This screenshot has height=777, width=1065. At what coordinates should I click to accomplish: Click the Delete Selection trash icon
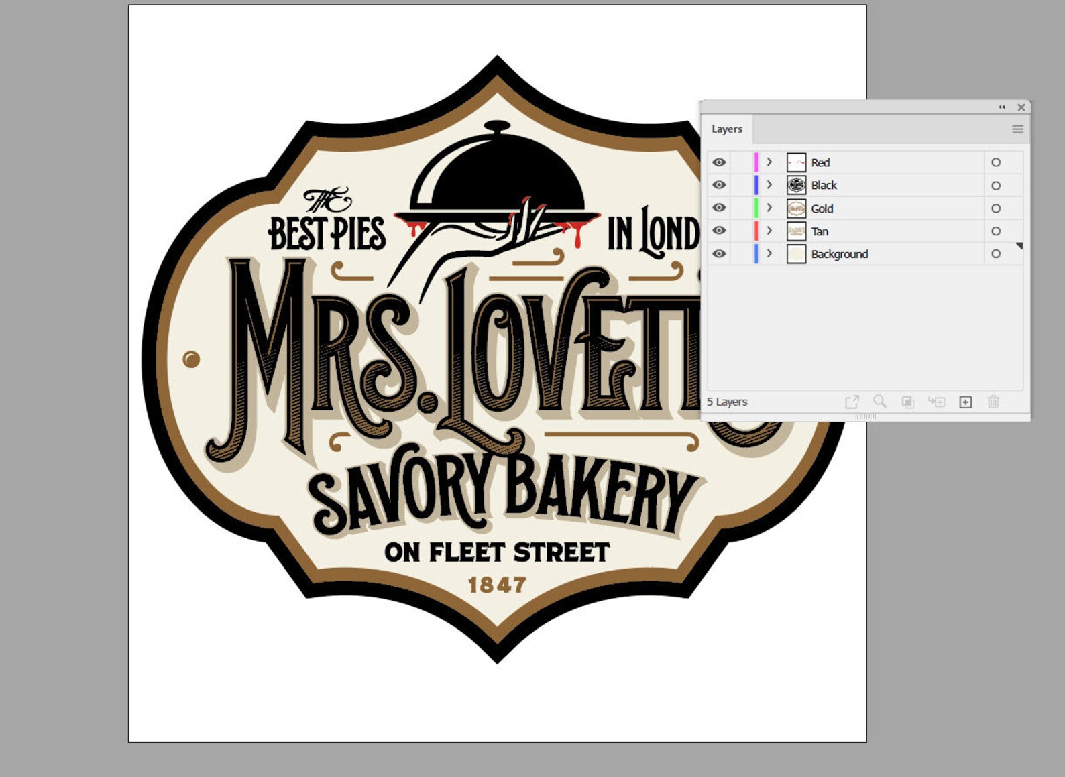(x=993, y=402)
